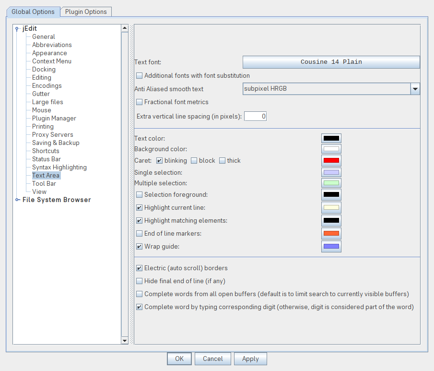Screen dimensions: 434x371
Task: Open Tool Bar settings
Action: 44,184
